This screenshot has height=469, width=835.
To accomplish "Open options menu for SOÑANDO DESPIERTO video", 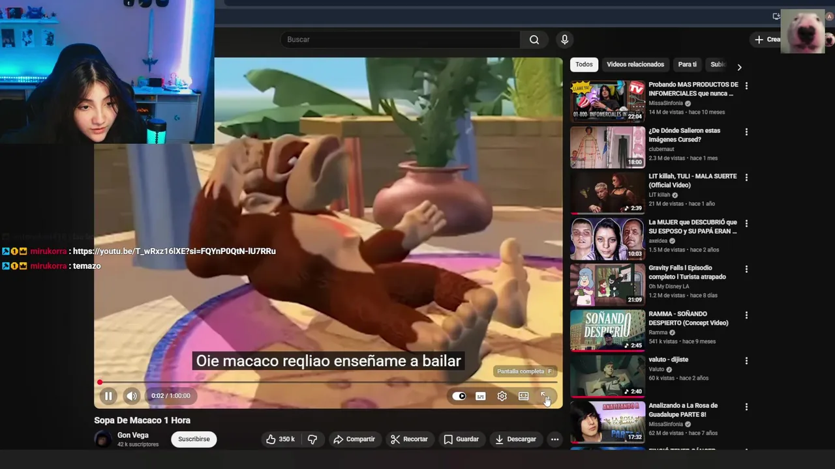I will click(746, 315).
